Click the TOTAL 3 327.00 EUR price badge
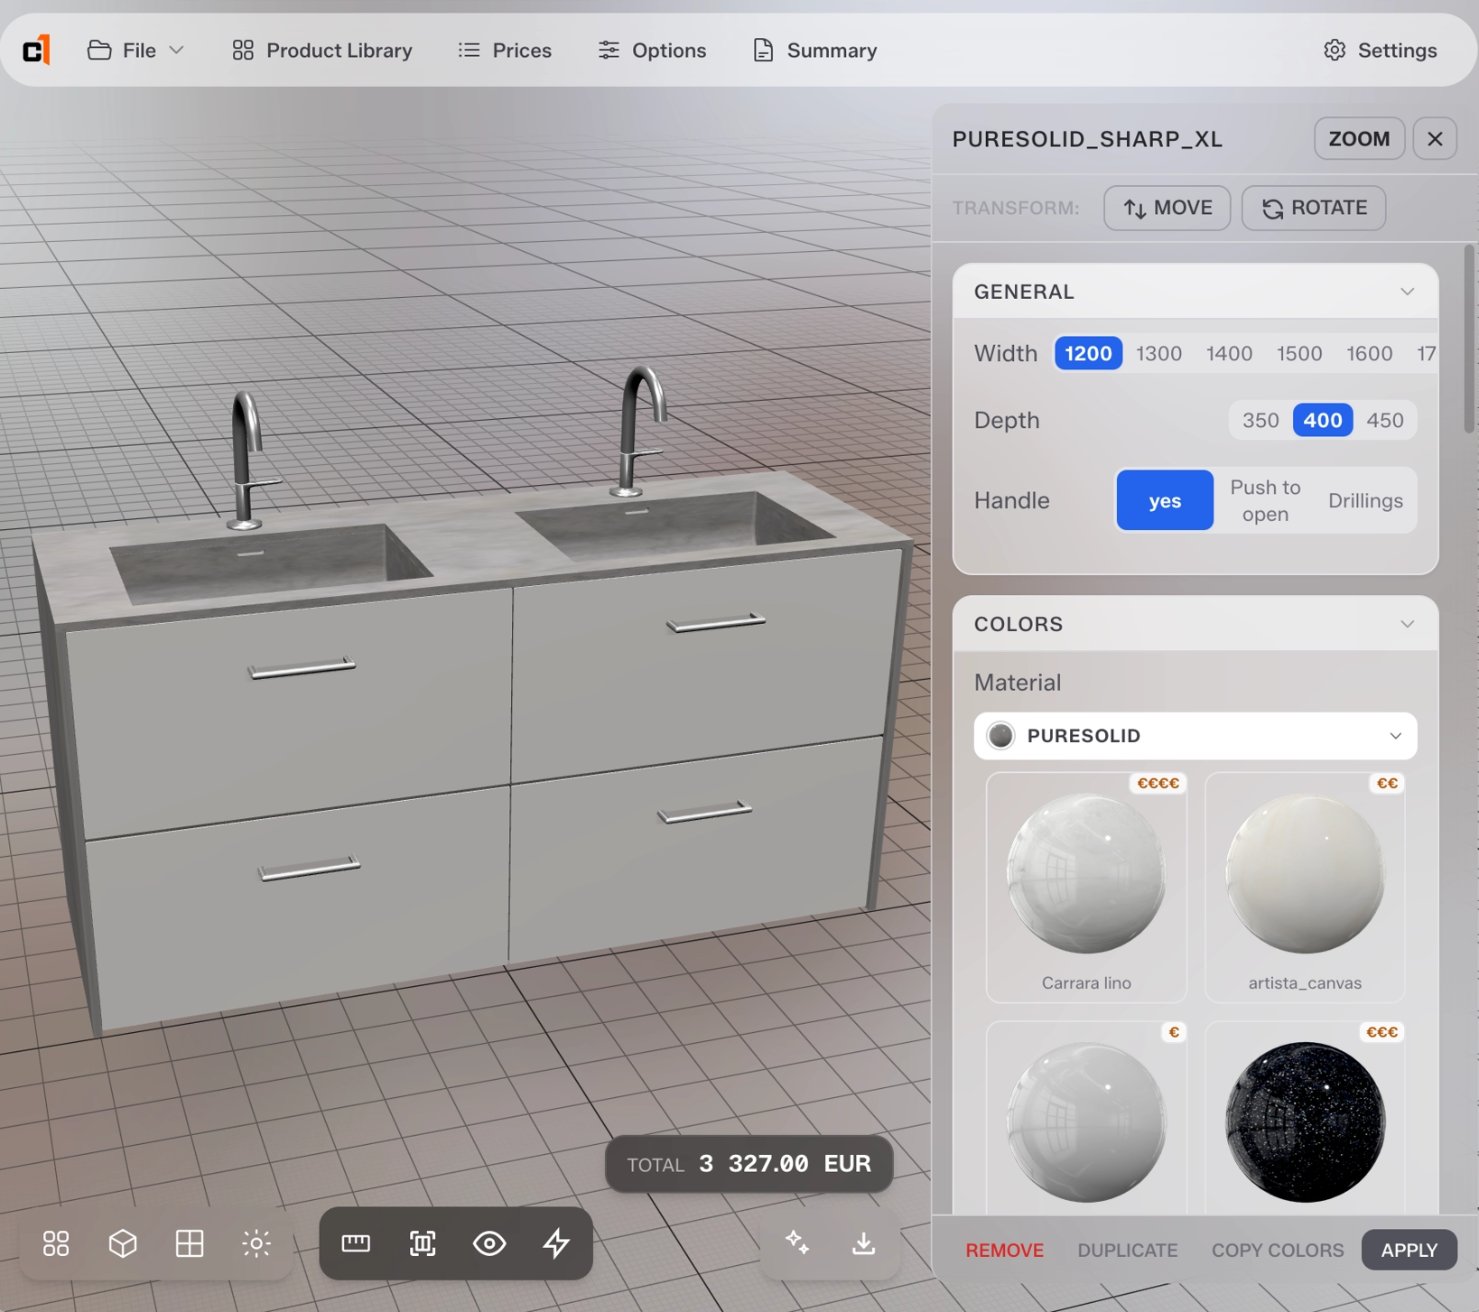1479x1312 pixels. click(x=749, y=1164)
